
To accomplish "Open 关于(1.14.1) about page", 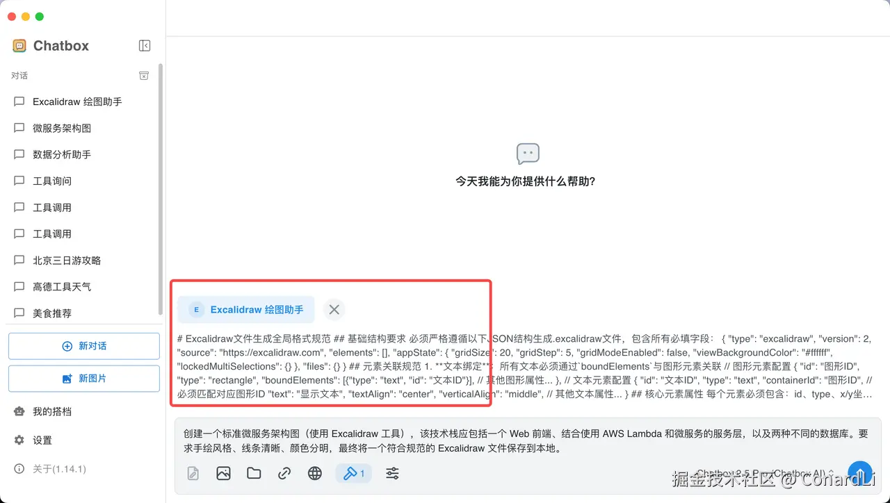I will 83,469.
